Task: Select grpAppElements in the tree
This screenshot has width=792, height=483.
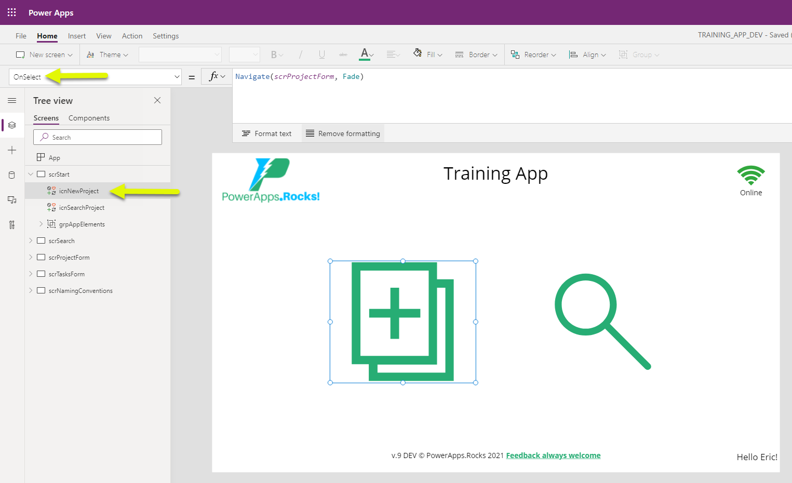Action: [x=82, y=224]
